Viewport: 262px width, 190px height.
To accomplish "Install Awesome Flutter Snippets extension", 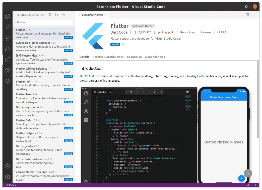I will point(69,51).
